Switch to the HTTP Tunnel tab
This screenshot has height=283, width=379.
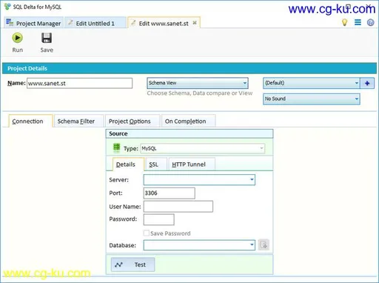coord(192,164)
